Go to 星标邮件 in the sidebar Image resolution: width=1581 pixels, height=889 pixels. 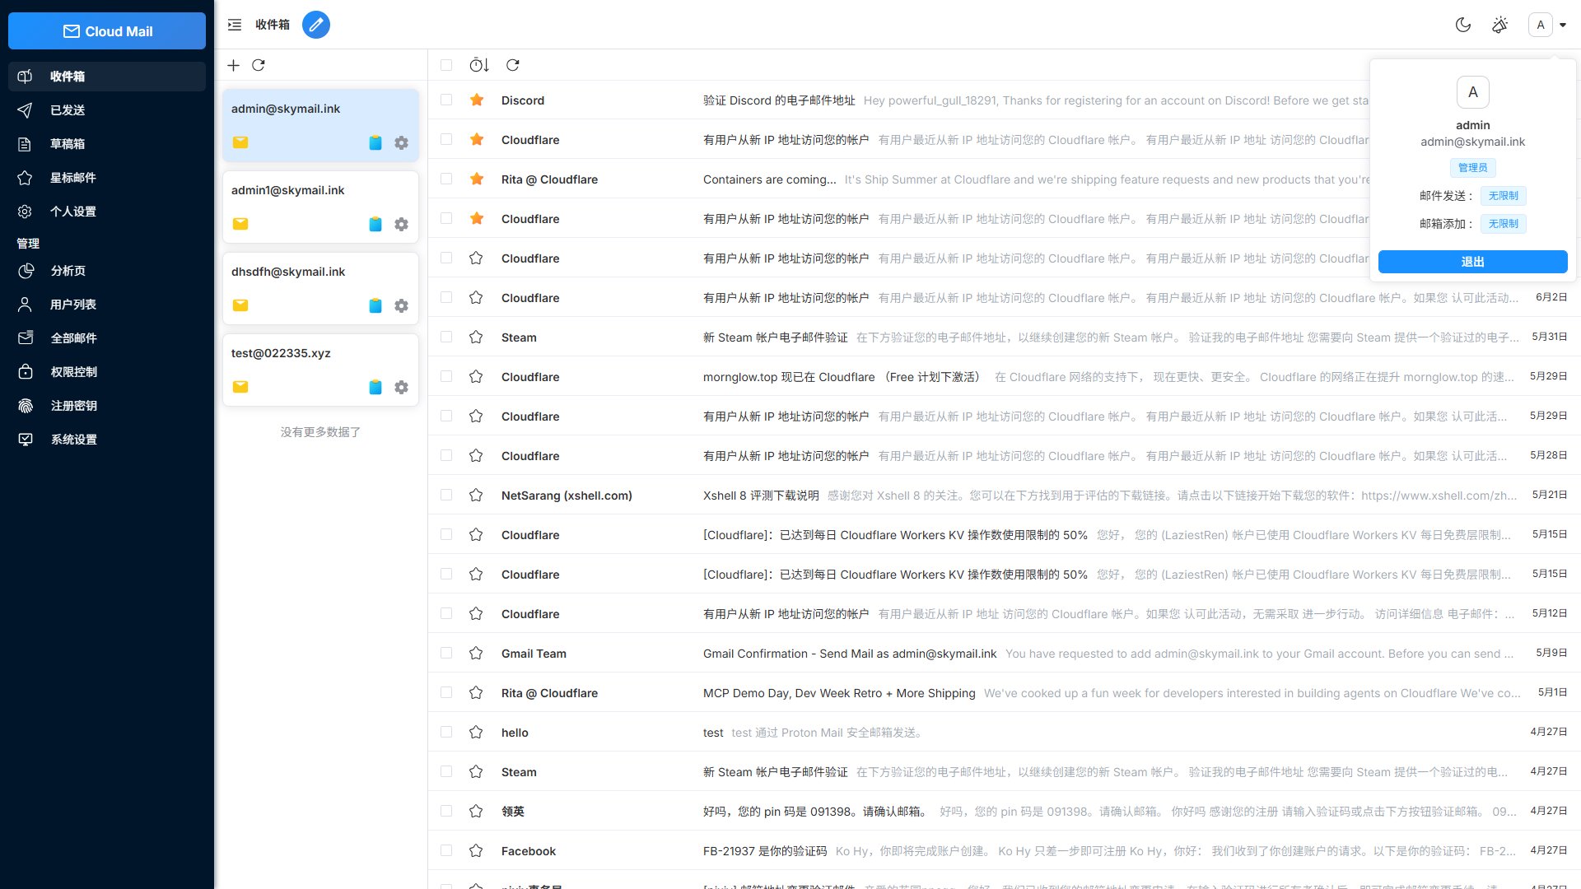coord(73,178)
